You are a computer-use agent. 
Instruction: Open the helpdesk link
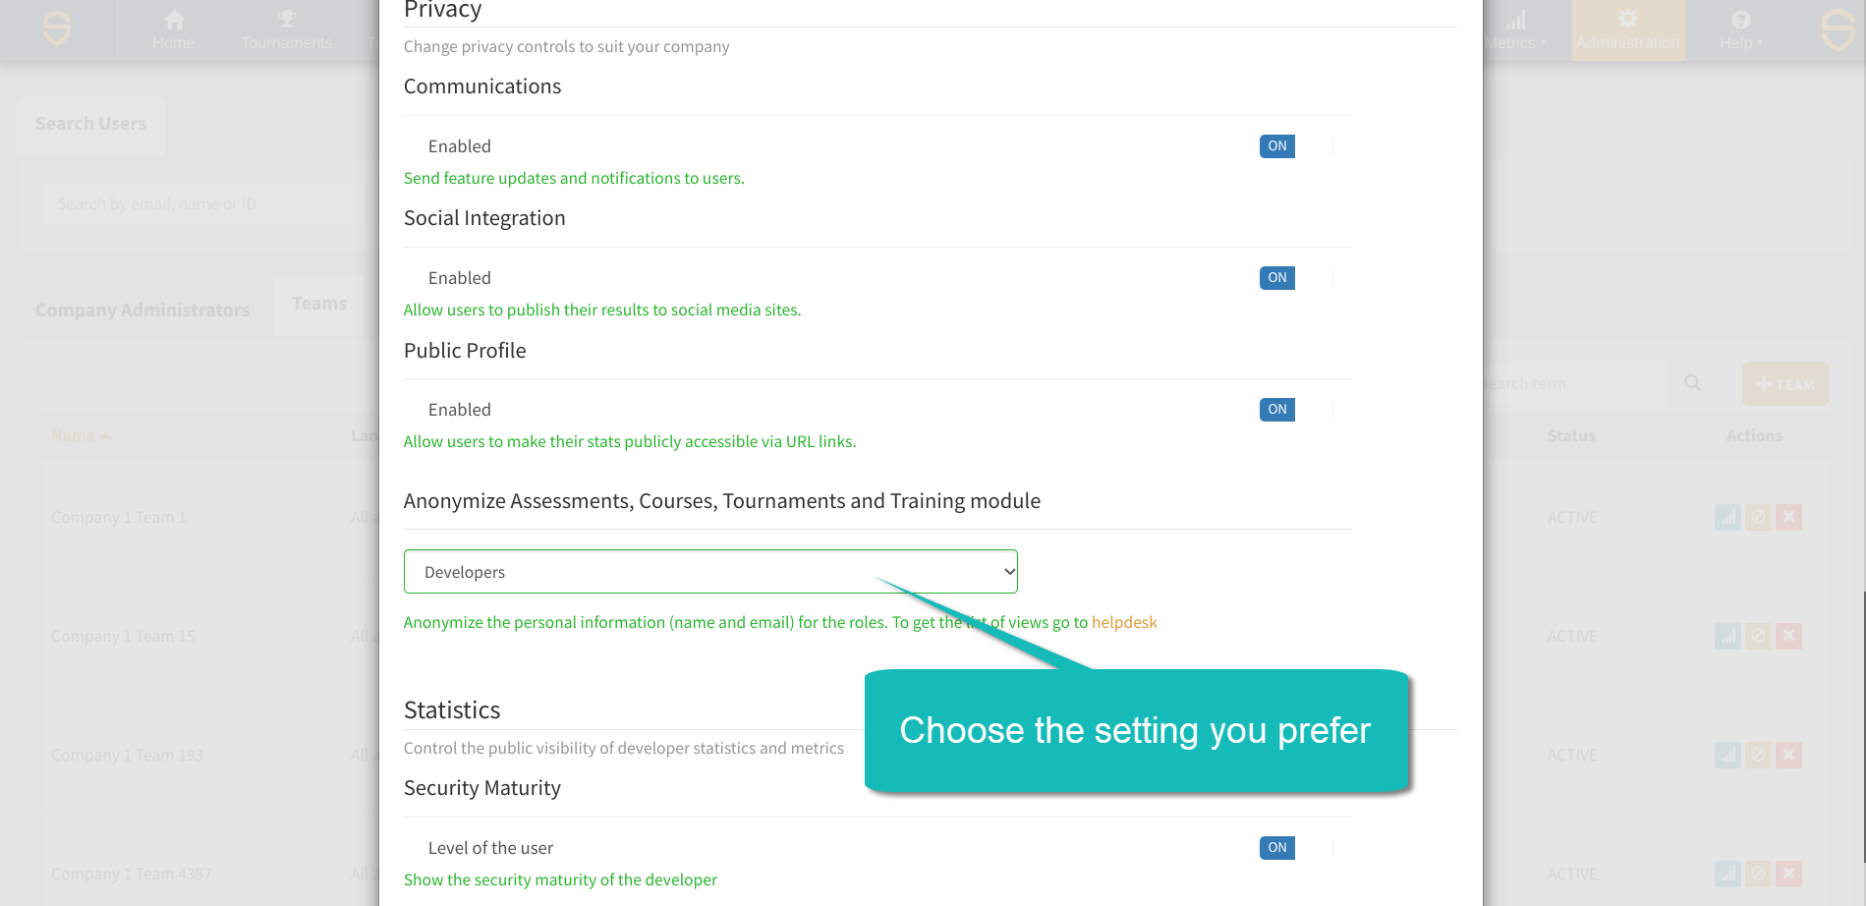coord(1124,623)
